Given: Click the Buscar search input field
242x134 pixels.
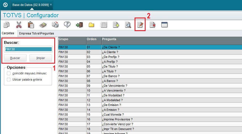Looking at the screenshot, I should [x=28, y=49].
